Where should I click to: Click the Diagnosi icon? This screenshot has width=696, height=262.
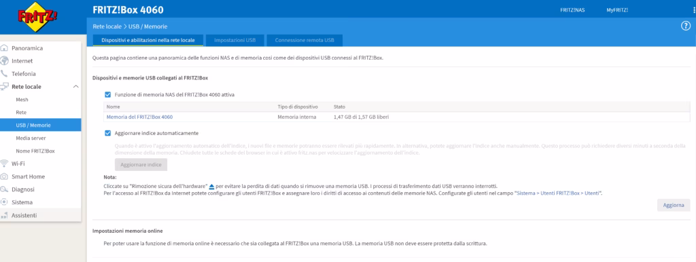tap(5, 189)
